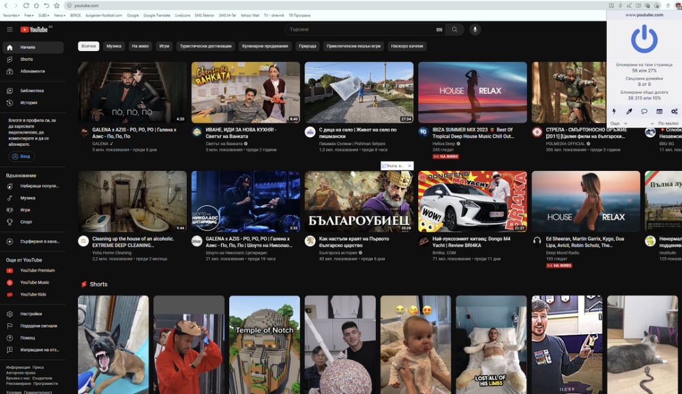Select the Музика filter chip
The height and width of the screenshot is (394, 682).
(114, 46)
